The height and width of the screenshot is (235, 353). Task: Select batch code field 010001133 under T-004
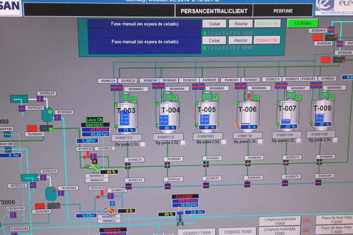click(168, 137)
